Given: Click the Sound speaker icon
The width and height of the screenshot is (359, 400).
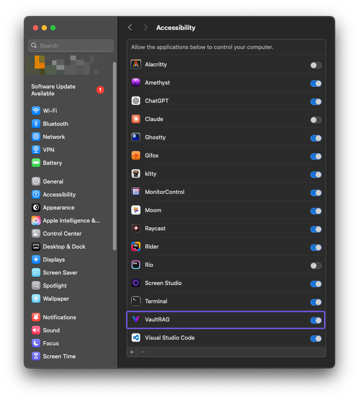Looking at the screenshot, I should [x=36, y=330].
